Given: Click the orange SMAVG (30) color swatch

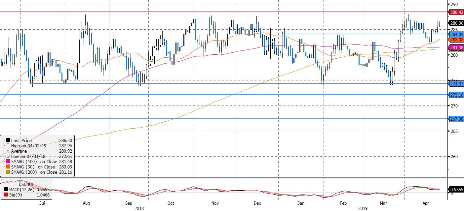Looking at the screenshot, I should click(8, 167).
